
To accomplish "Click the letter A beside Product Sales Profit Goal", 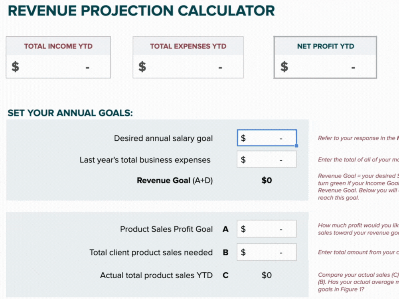I will click(225, 229).
